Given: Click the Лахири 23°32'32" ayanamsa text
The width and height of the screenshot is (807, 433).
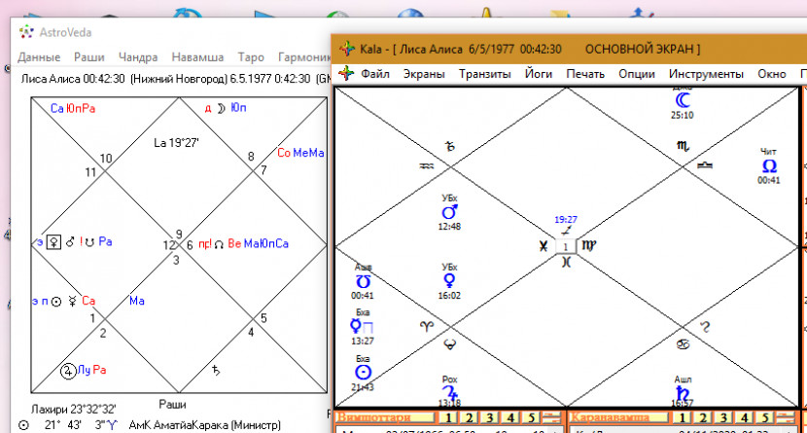Looking at the screenshot, I should [74, 410].
